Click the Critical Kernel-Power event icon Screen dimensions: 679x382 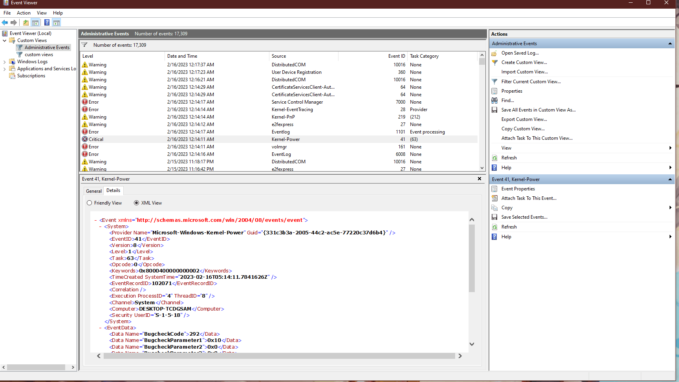[85, 139]
